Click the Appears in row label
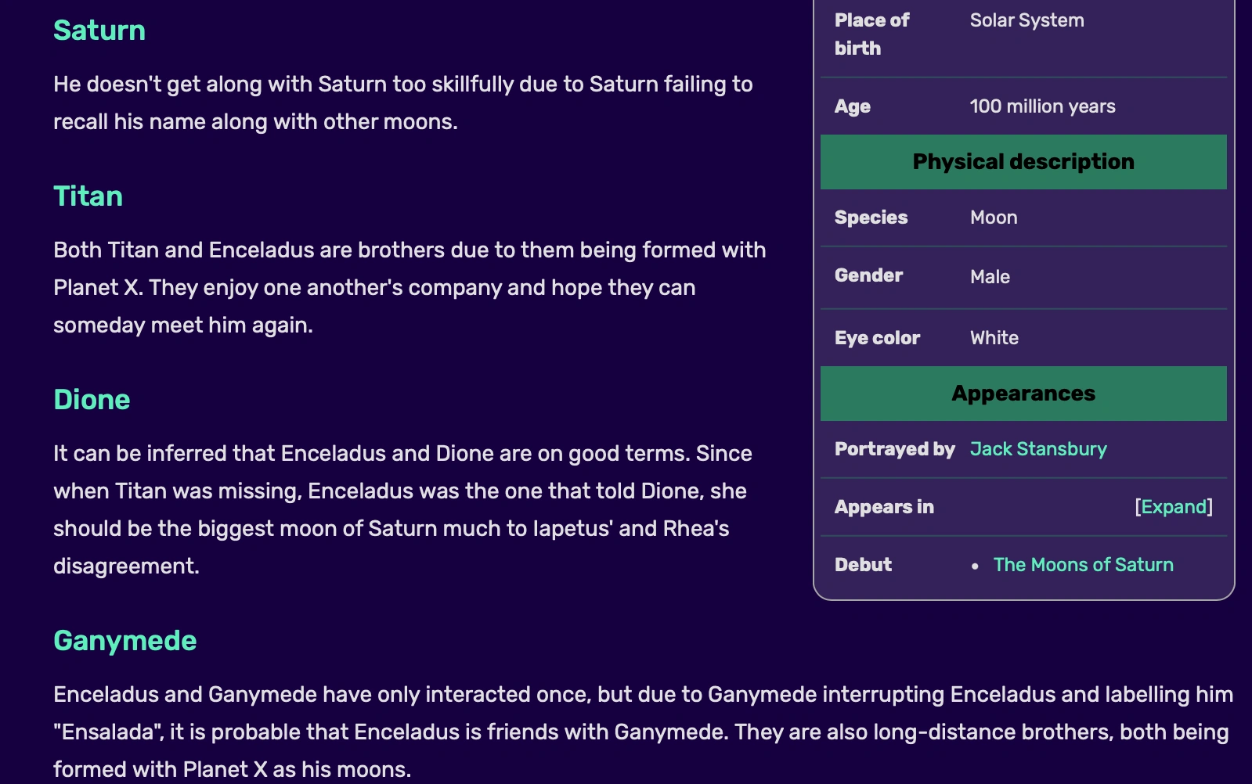 (x=884, y=507)
